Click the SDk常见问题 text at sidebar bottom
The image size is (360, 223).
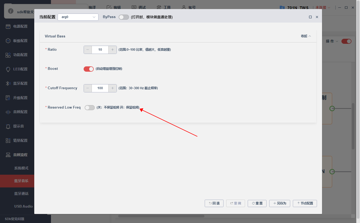click(15, 219)
